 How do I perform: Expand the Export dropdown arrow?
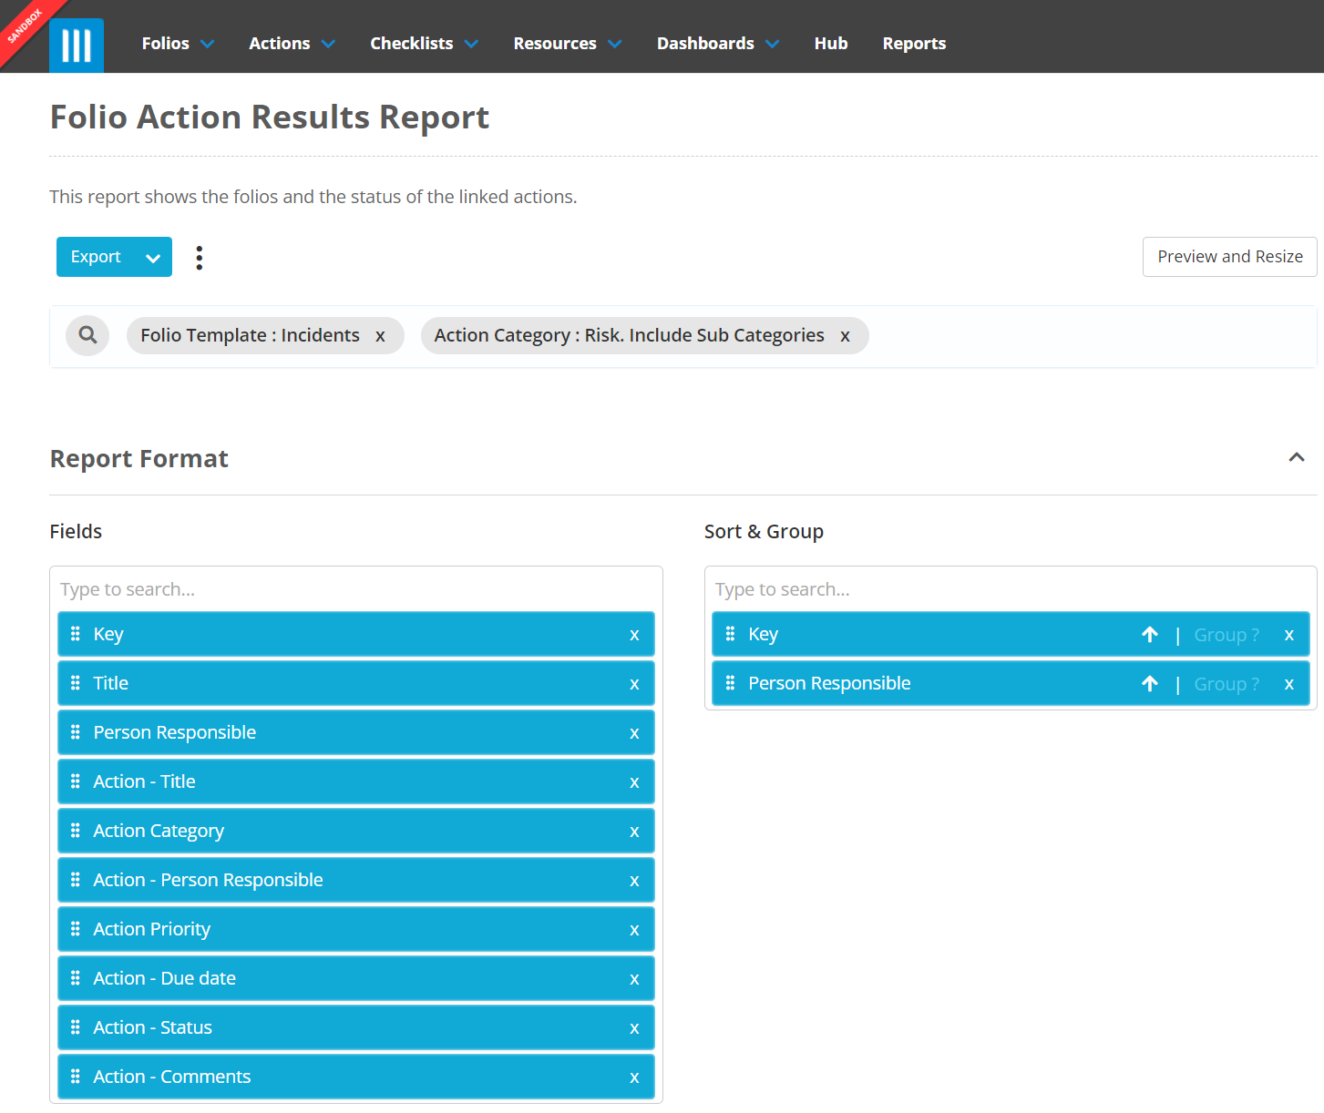(x=153, y=258)
